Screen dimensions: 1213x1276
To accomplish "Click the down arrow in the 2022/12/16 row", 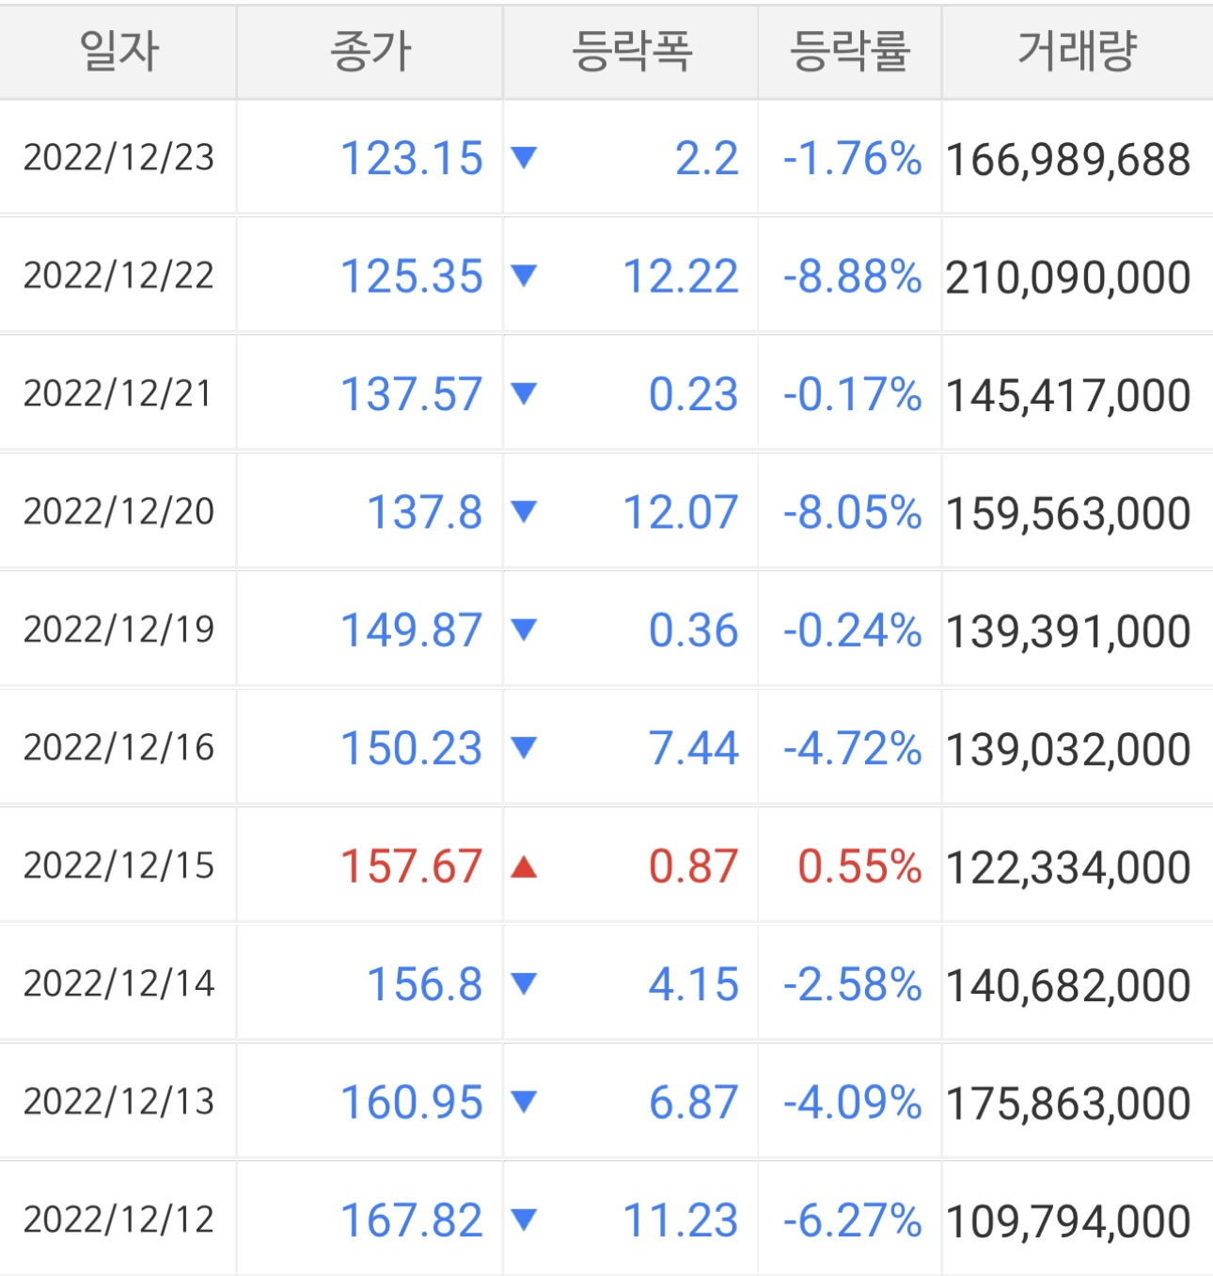I will tap(524, 748).
